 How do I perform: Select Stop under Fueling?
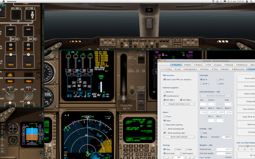coord(201,133)
